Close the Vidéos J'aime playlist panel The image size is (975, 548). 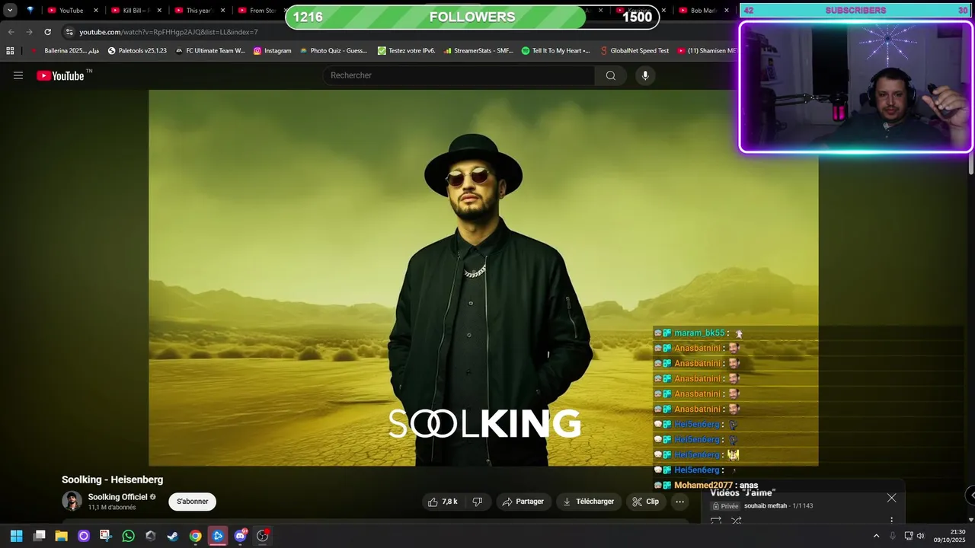point(891,498)
